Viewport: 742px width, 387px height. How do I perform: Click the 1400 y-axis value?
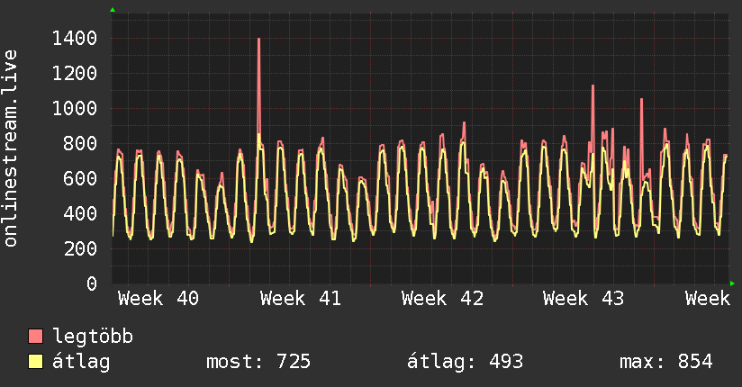pos(75,39)
